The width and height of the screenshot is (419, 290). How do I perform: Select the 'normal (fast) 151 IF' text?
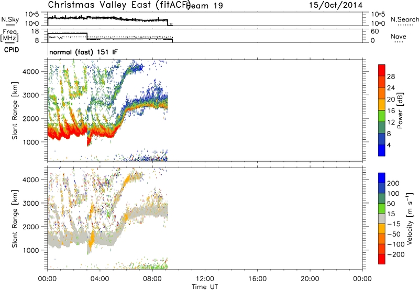(x=83, y=52)
